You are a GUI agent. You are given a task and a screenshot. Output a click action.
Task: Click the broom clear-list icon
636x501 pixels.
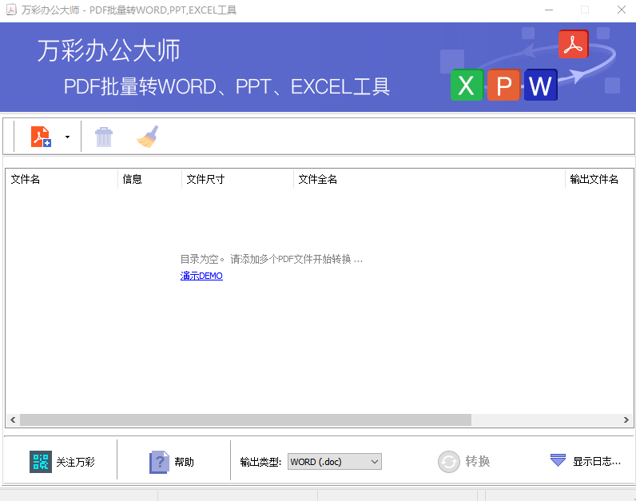coord(148,137)
